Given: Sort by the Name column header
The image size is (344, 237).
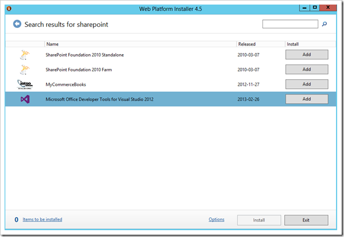Looking at the screenshot, I should (x=52, y=44).
